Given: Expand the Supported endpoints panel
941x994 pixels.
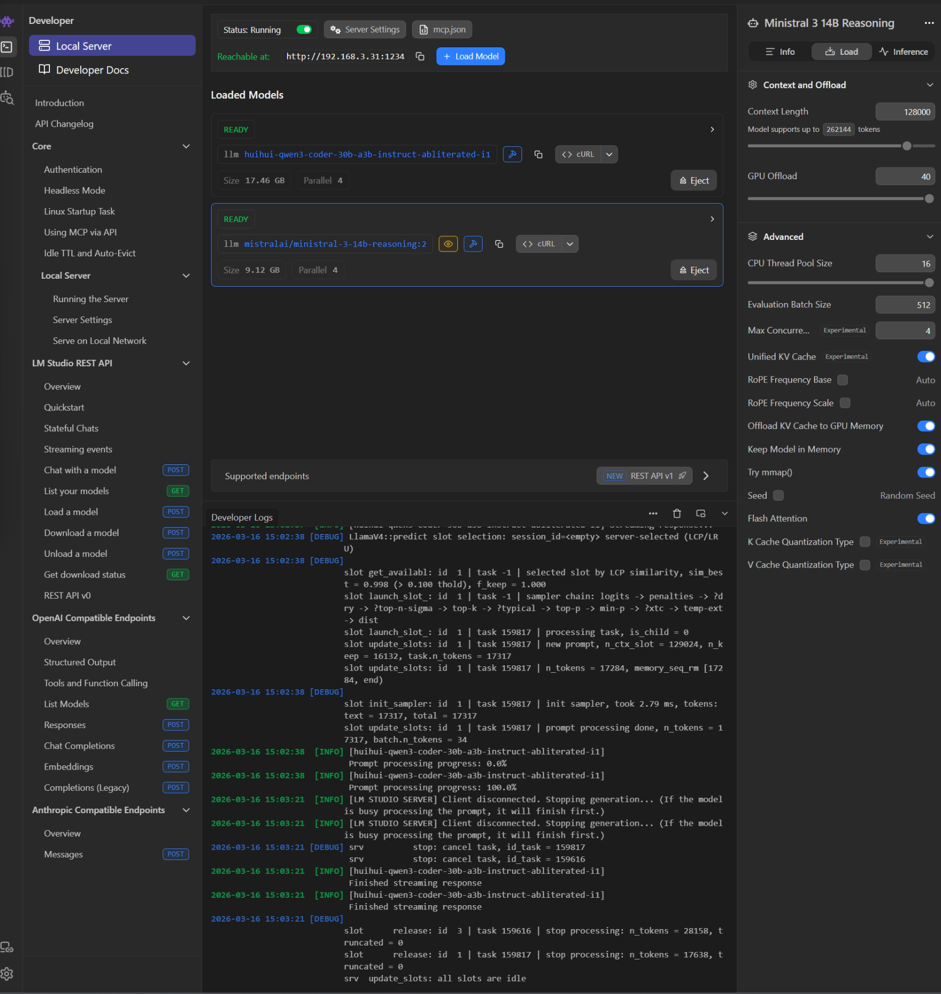Looking at the screenshot, I should click(x=706, y=476).
